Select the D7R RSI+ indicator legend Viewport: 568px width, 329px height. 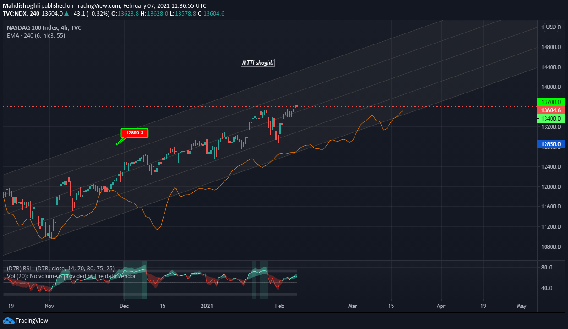61,268
